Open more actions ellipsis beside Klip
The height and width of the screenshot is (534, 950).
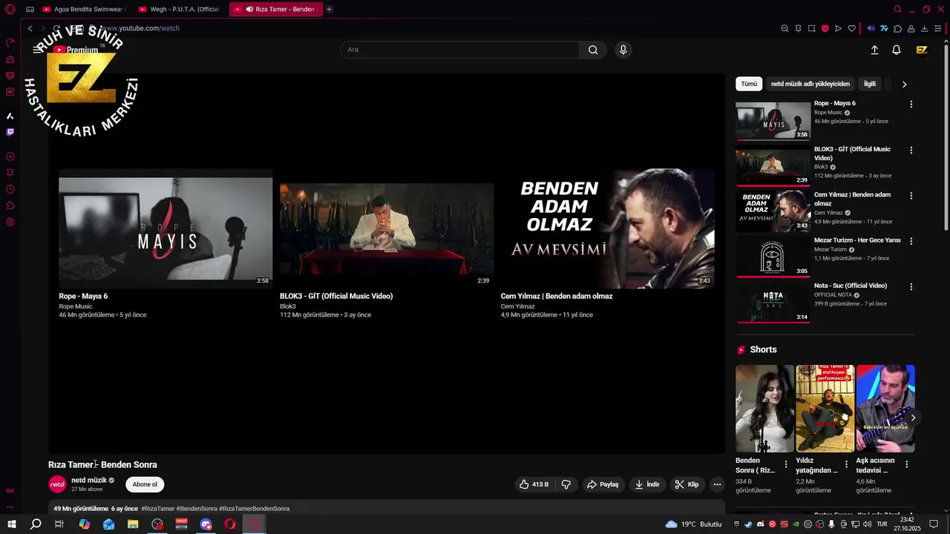tap(717, 484)
